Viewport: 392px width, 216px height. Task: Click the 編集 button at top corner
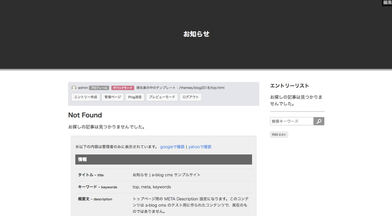tap(387, 3)
